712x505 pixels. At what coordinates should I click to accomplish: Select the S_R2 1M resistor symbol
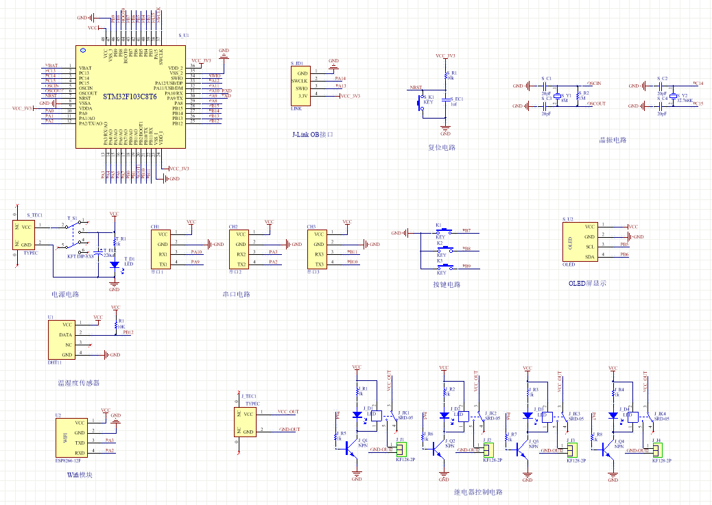[577, 96]
